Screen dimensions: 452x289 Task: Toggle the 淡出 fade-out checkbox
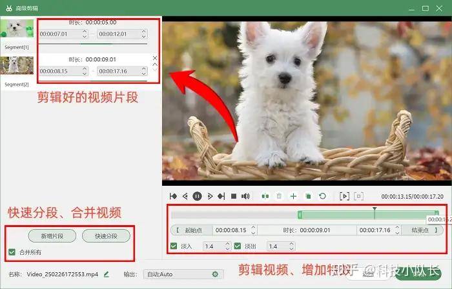point(238,246)
